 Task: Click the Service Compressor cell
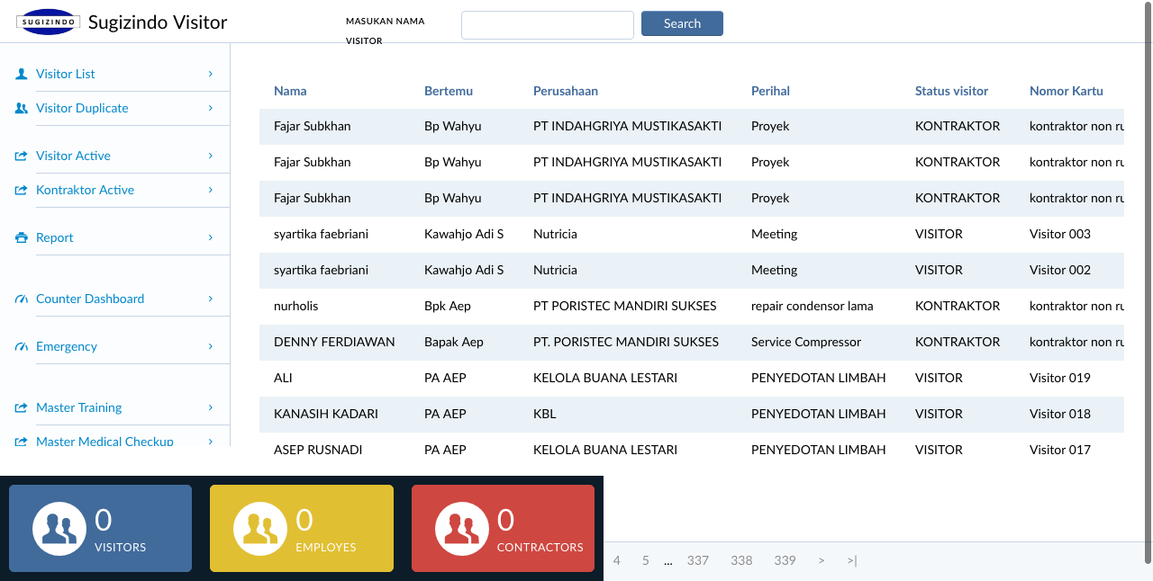coord(806,342)
